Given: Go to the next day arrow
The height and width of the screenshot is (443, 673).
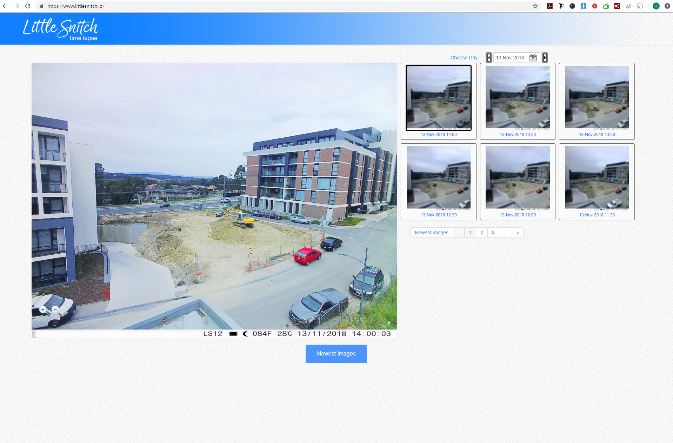Looking at the screenshot, I should [x=545, y=58].
